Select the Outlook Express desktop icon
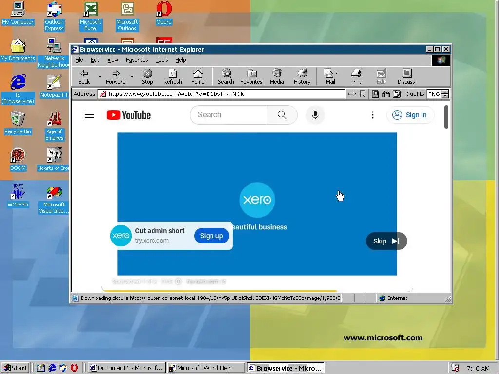The width and height of the screenshot is (499, 374). click(54, 17)
